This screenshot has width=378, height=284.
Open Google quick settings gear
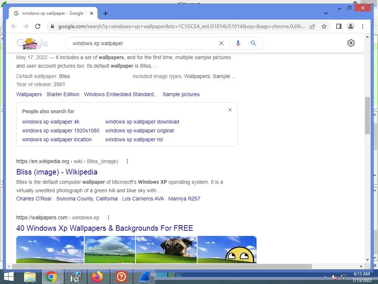click(351, 43)
